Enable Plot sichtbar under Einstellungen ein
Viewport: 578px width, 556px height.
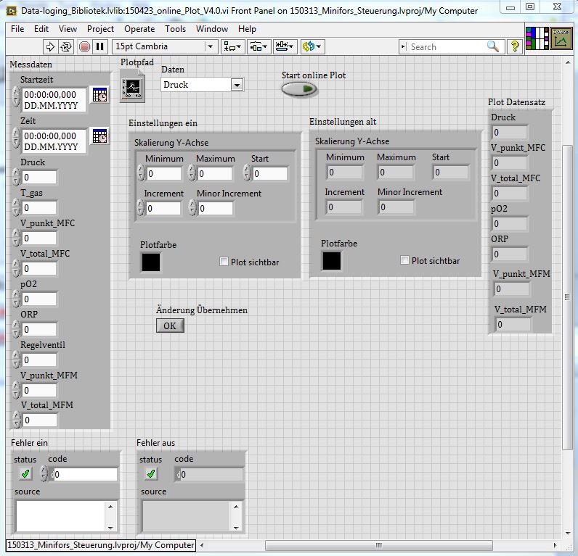(x=224, y=262)
